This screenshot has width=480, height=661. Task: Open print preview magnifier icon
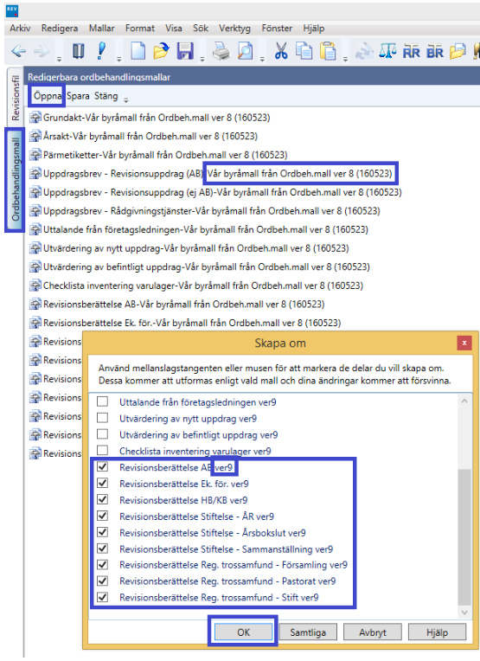click(x=246, y=51)
